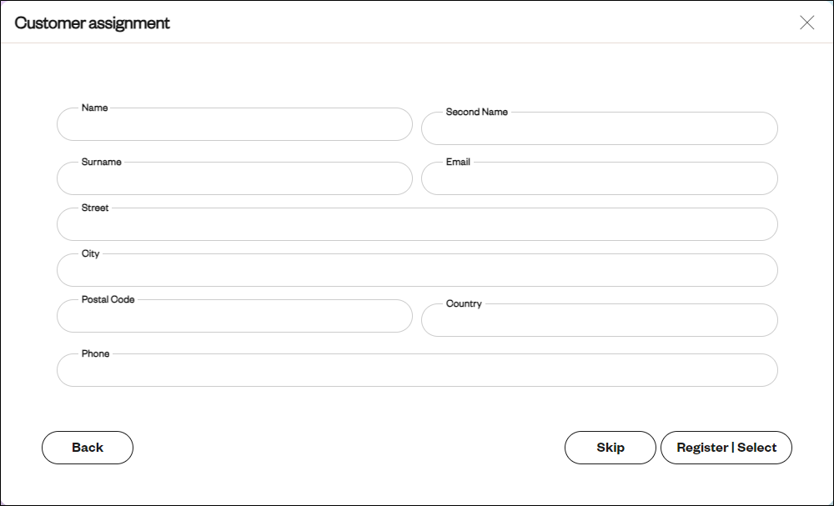Image resolution: width=834 pixels, height=506 pixels.
Task: Focus the Street address field
Action: click(x=417, y=224)
